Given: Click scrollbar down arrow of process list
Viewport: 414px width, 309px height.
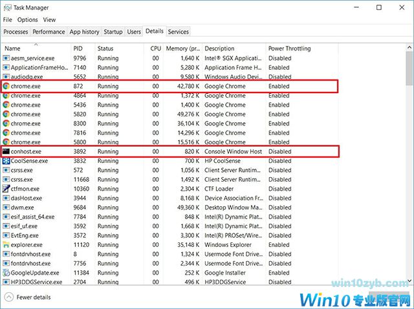Looking at the screenshot, I should (409, 281).
